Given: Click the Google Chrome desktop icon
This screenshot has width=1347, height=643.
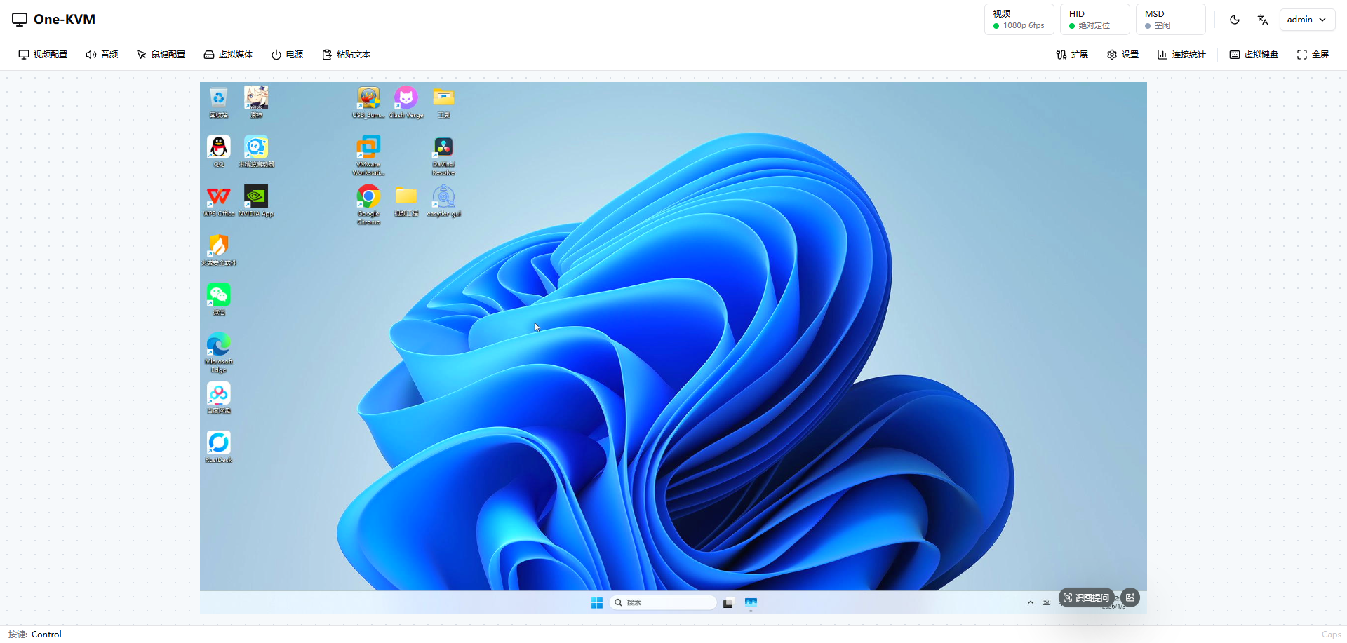Looking at the screenshot, I should point(368,197).
